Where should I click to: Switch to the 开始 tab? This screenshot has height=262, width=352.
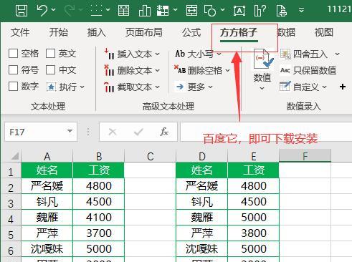(x=59, y=32)
